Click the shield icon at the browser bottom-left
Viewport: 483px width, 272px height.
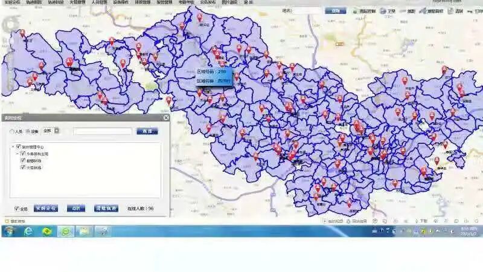click(7, 221)
